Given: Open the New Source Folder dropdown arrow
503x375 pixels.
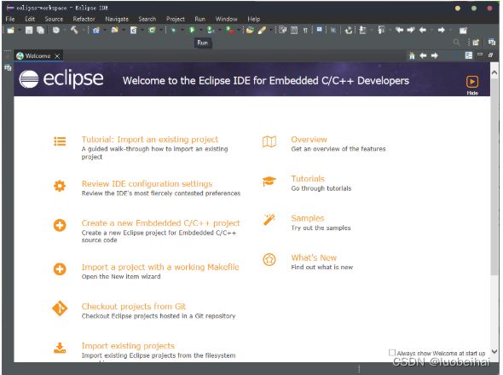Looking at the screenshot, I should (123, 31).
